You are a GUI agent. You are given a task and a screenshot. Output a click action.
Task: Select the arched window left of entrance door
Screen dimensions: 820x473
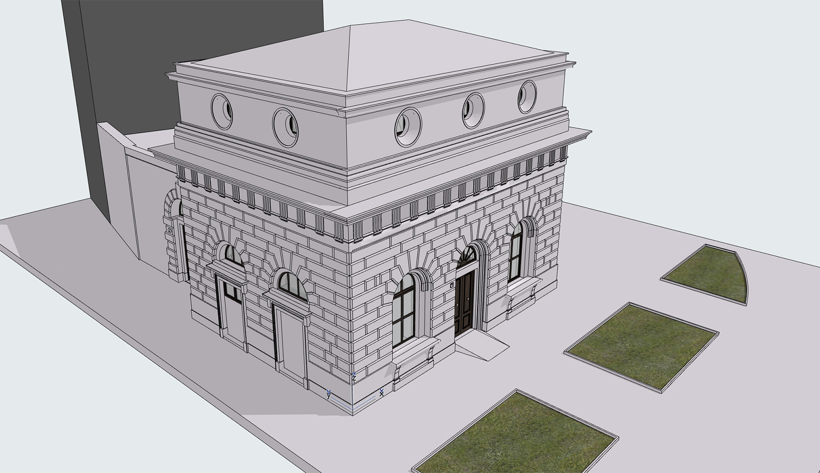[x=404, y=308]
